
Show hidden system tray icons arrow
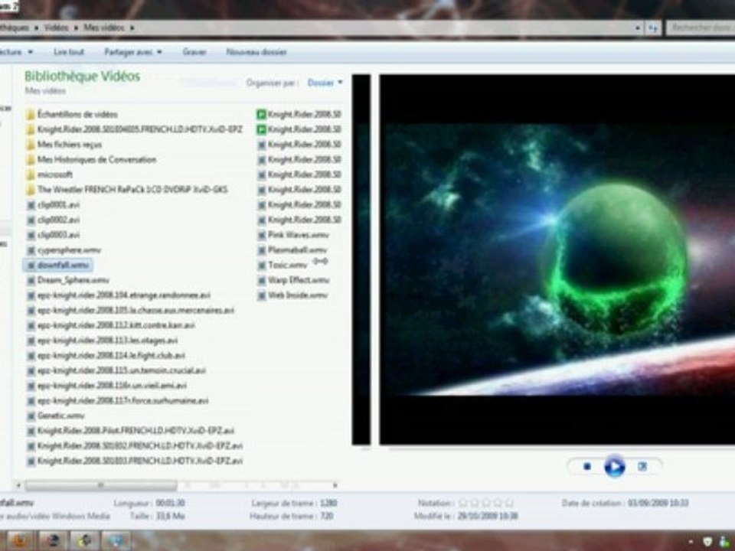691,542
